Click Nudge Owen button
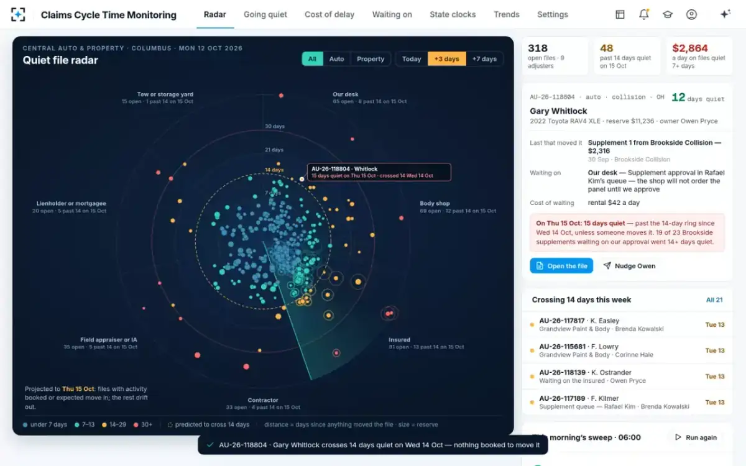Screen dimensions: 746x466 (x=629, y=266)
